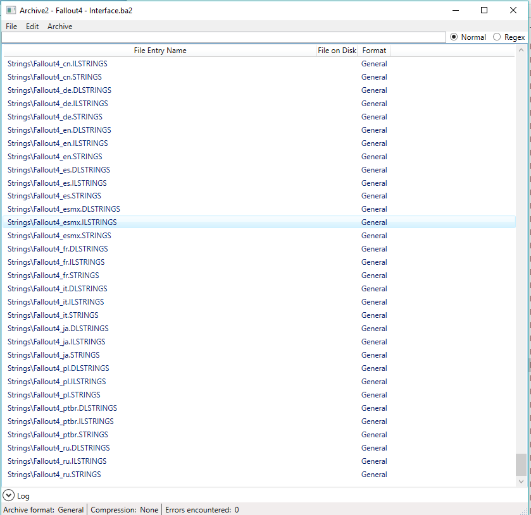This screenshot has height=515, width=531.
Task: Sort by File Entry Name column header
Action: [x=160, y=51]
